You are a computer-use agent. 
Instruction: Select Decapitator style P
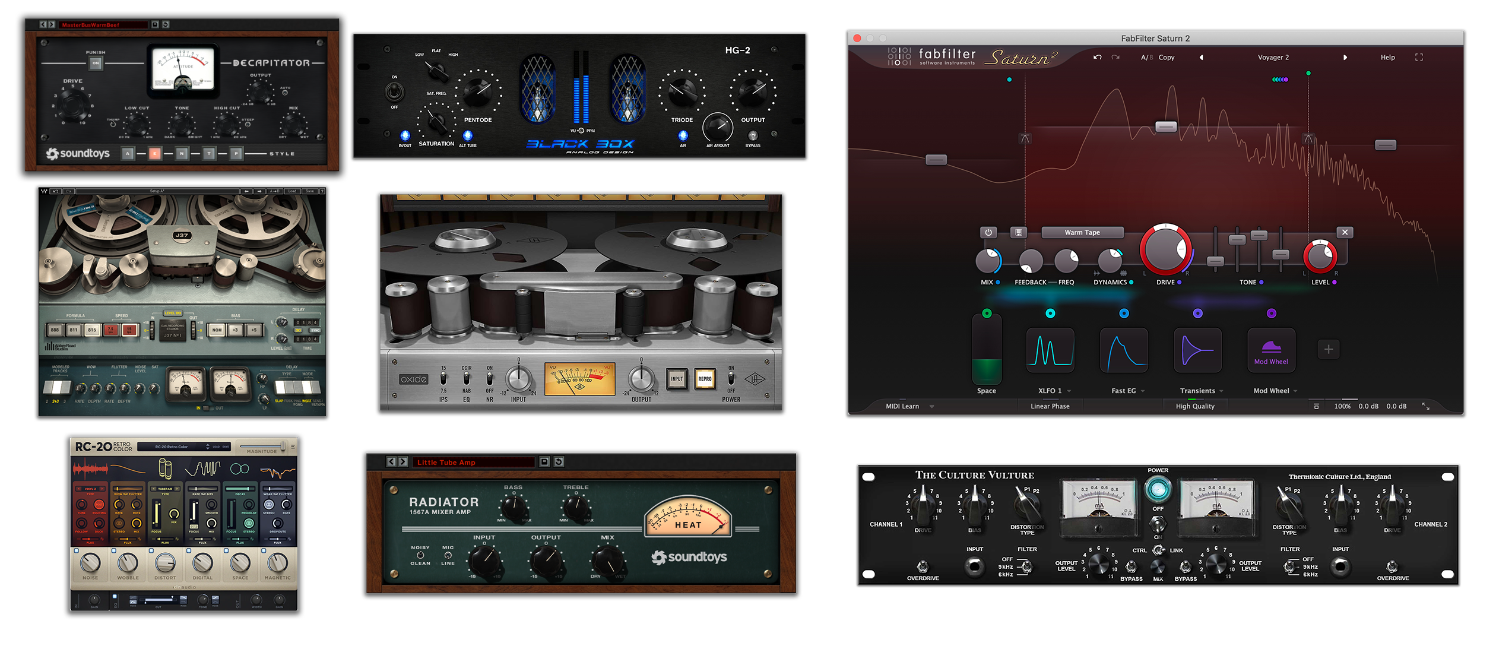click(x=236, y=154)
